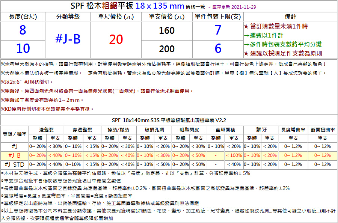The width and height of the screenshot is (338, 223).
Task: Select the '整體' subheader under 淺龜裂
Action: pyautogui.click(x=38, y=138)
